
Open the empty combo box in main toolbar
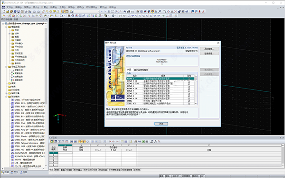pos(86,11)
